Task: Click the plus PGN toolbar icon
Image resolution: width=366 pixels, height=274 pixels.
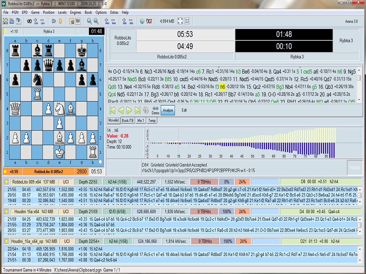Action: pos(107,21)
